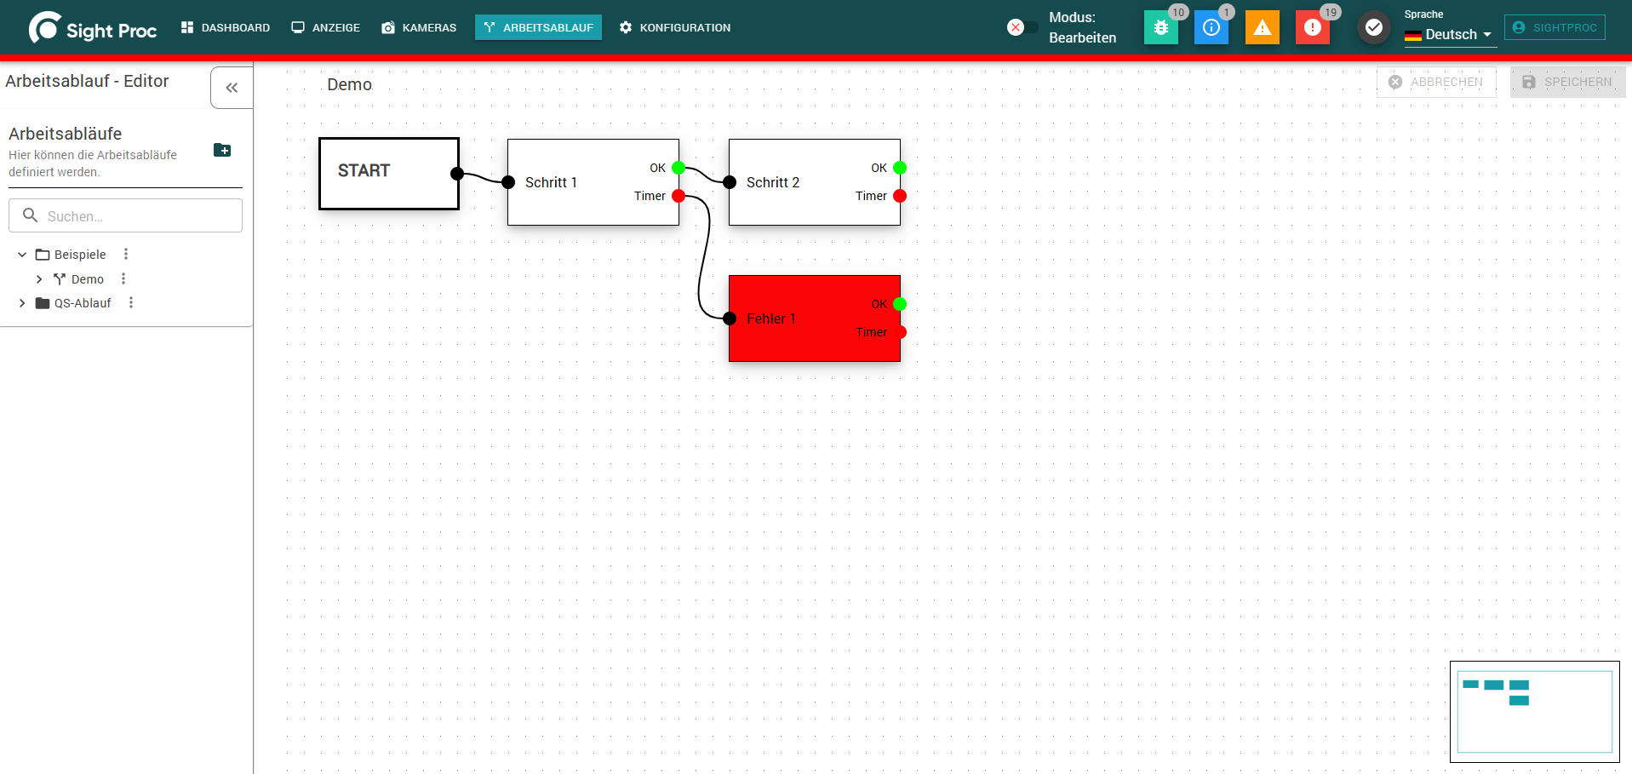1632x774 pixels.
Task: Expand the Demo workflow item
Action: pyautogui.click(x=39, y=278)
